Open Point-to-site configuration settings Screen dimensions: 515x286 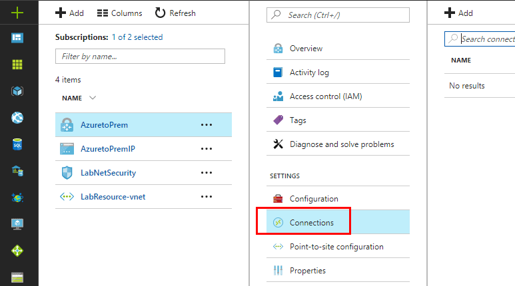(x=336, y=247)
